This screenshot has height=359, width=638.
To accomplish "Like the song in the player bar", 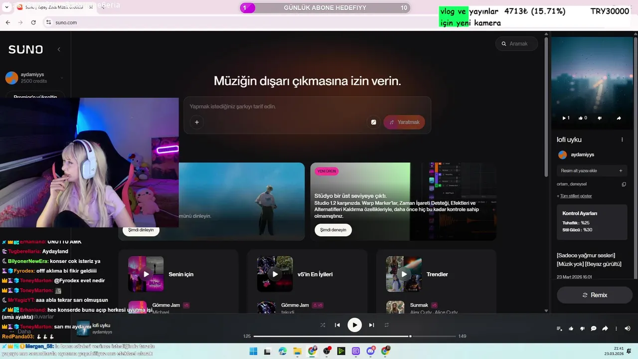I will click(571, 329).
